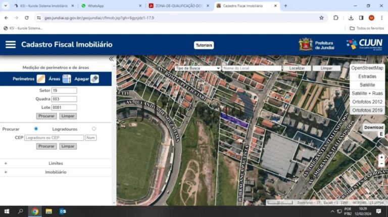Expand the Limites section

tap(56, 163)
